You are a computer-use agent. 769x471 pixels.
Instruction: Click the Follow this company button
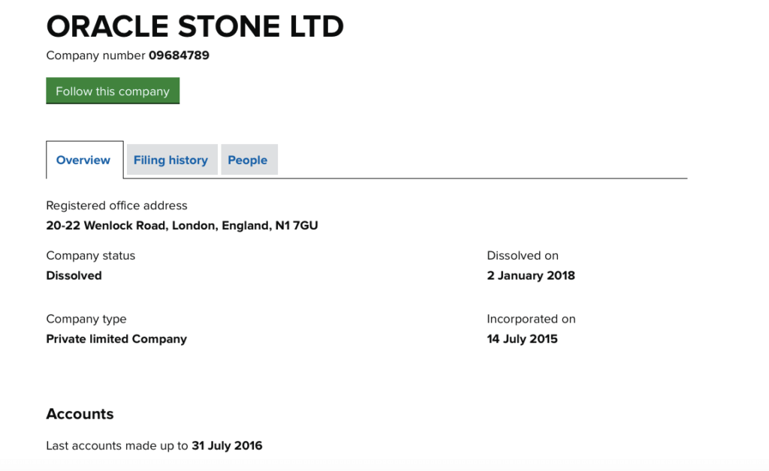pyautogui.click(x=113, y=91)
